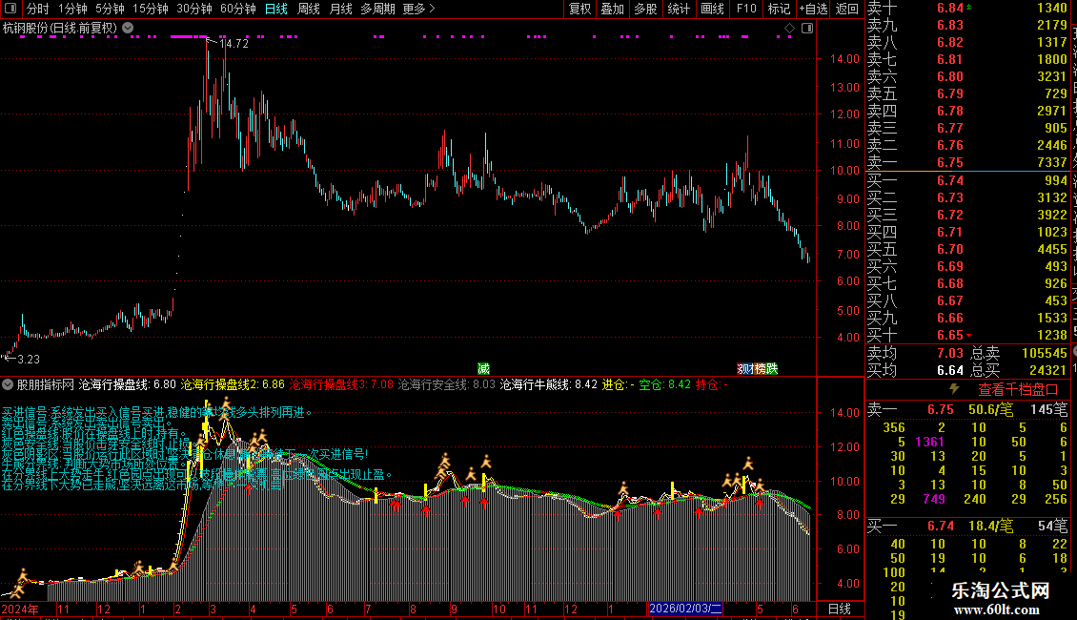Open the 统计 statistics tool
The image size is (1077, 620).
coord(679,9)
